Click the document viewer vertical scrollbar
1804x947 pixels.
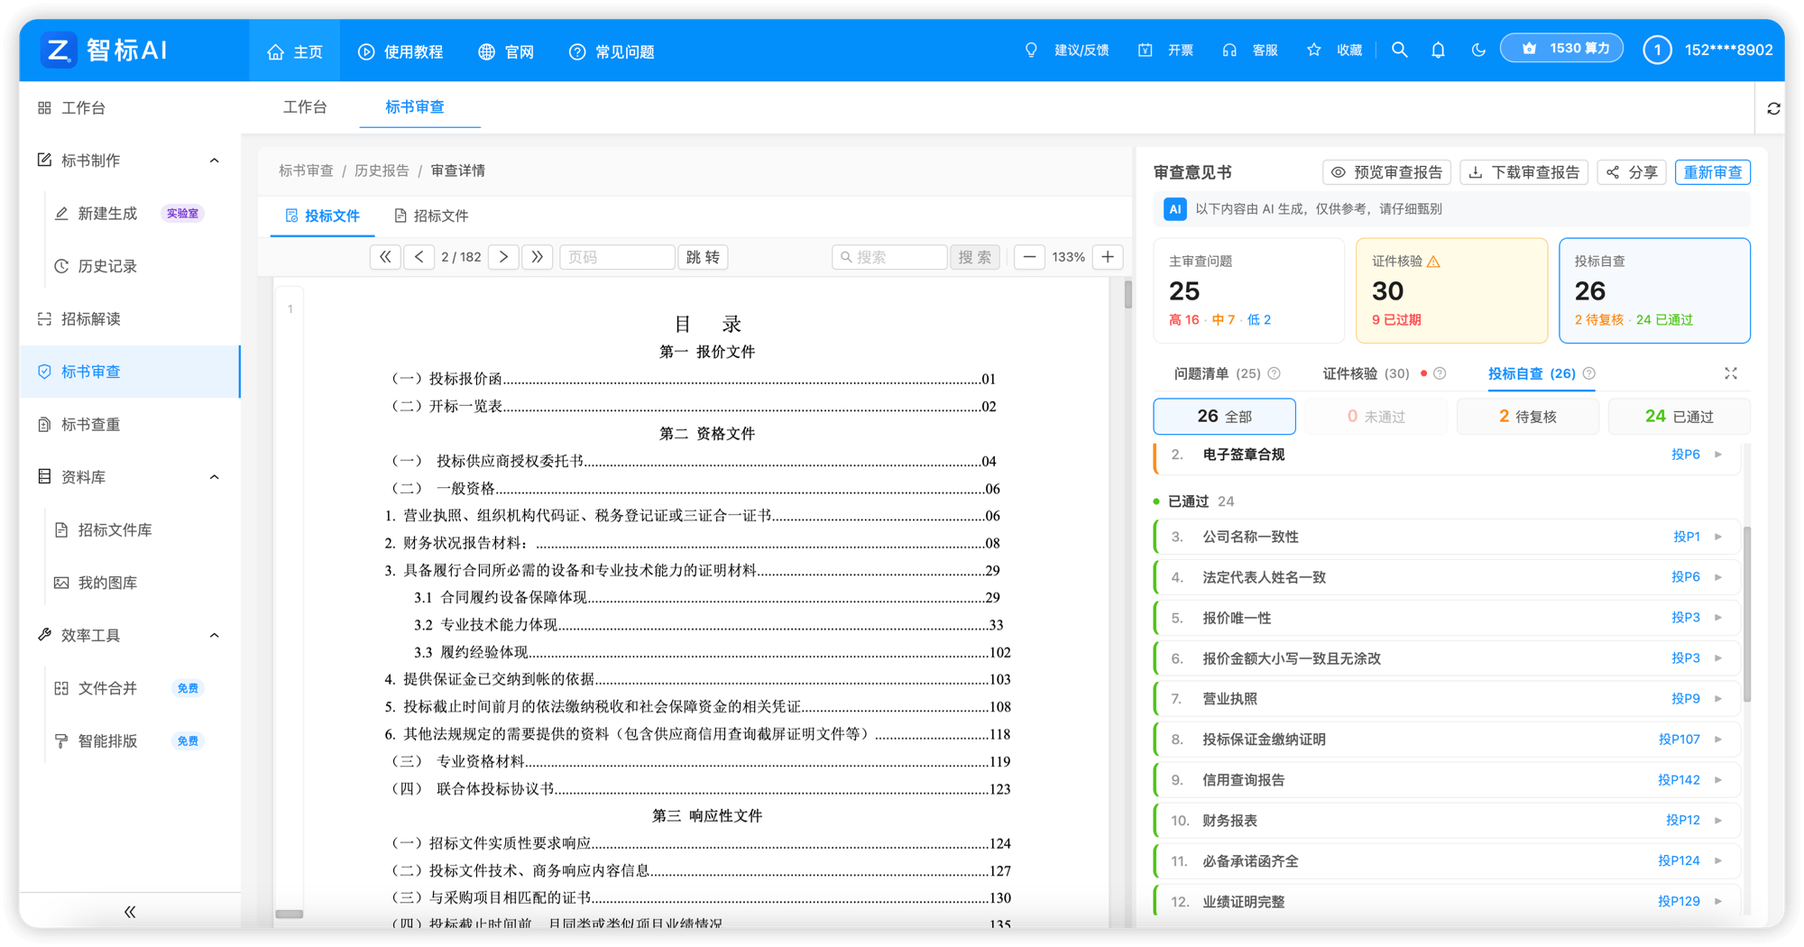pyautogui.click(x=1127, y=295)
